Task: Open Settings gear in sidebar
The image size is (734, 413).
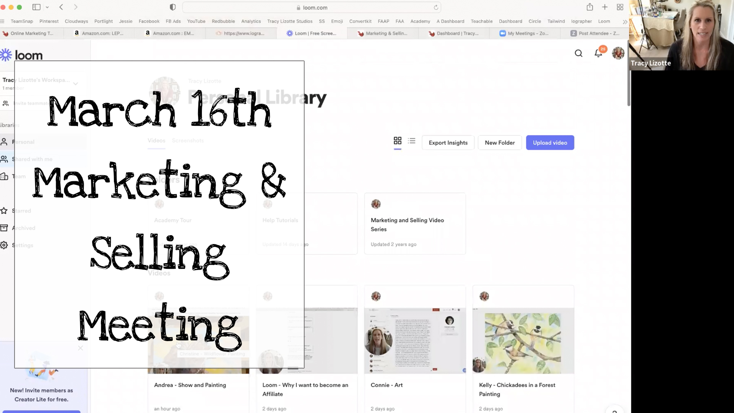Action: point(4,245)
